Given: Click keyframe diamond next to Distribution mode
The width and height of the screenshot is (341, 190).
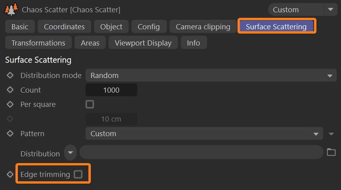Looking at the screenshot, I should (10, 75).
